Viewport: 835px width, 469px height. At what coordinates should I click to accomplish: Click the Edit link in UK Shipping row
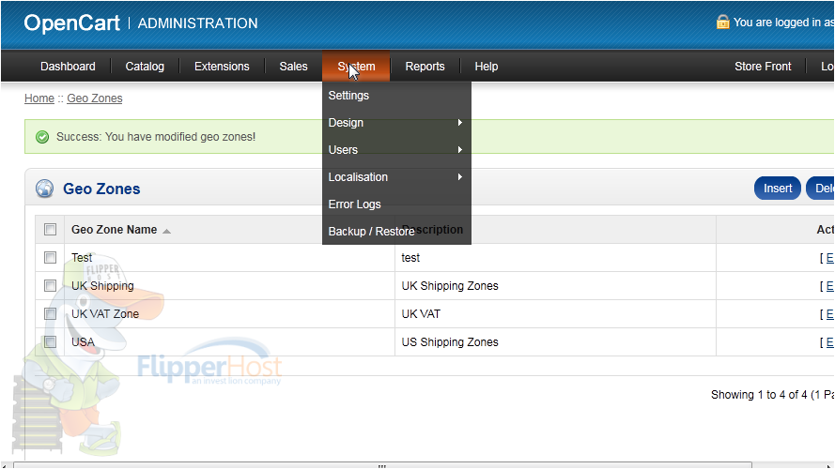[x=829, y=286]
